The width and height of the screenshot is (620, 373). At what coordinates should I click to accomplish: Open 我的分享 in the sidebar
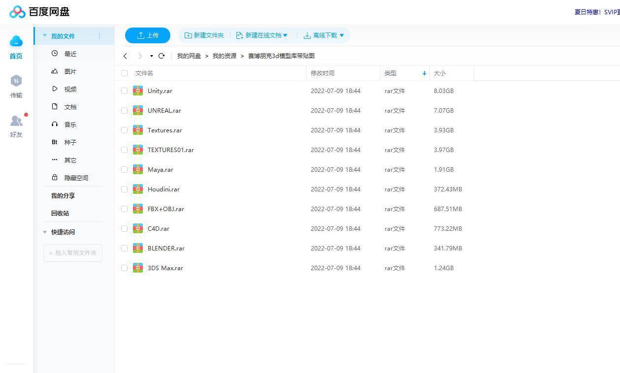coord(63,195)
